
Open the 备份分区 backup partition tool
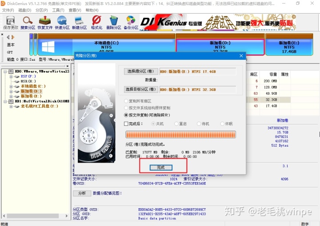point(131,22)
